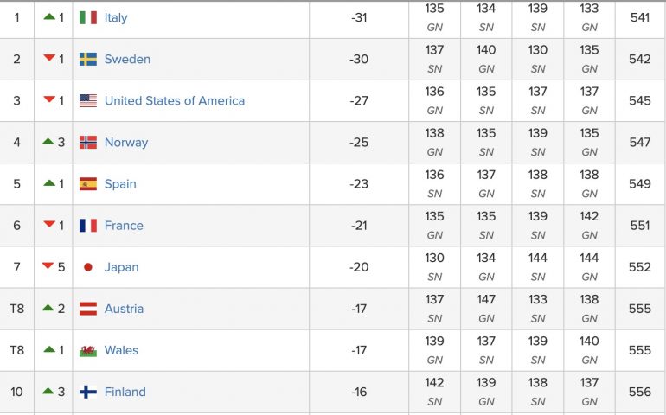
Task: Click the United States flag icon
Action: 88,100
